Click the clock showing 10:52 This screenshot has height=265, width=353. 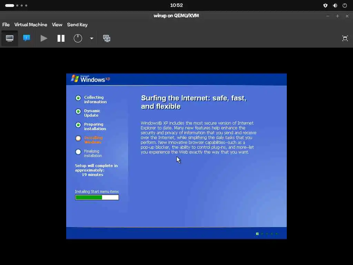pyautogui.click(x=176, y=5)
